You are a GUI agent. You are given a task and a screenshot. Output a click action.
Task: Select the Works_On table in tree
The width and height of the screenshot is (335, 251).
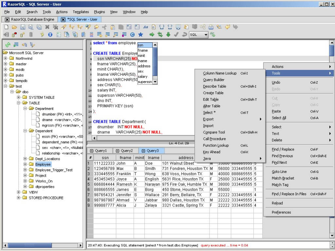(x=44, y=181)
